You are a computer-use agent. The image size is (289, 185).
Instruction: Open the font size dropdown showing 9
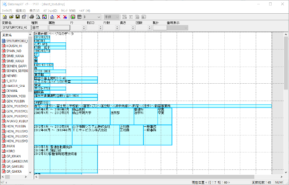[x=99, y=17]
